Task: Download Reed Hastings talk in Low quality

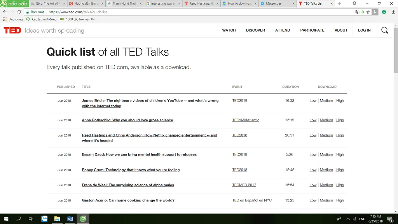Action: pyautogui.click(x=313, y=135)
